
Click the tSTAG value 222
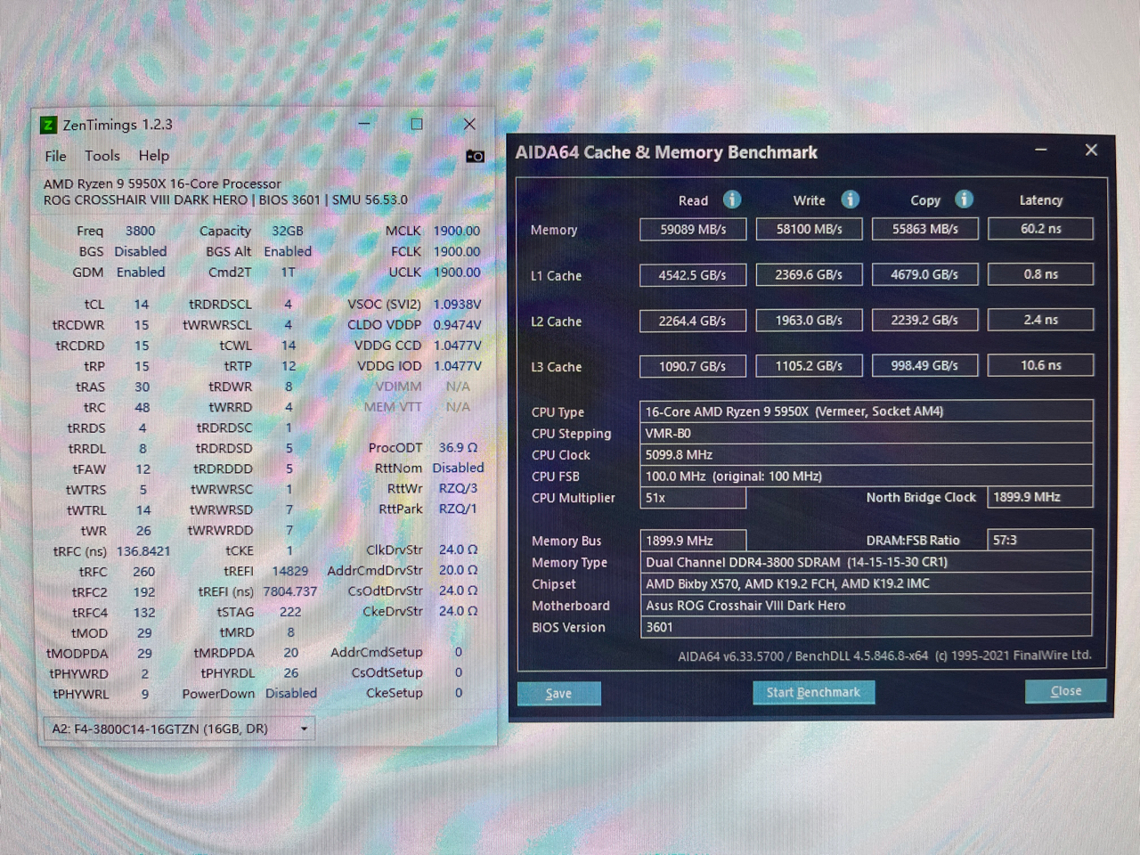click(x=290, y=612)
